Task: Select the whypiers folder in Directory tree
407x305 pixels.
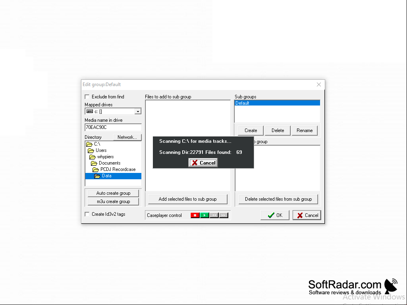Action: [105, 157]
